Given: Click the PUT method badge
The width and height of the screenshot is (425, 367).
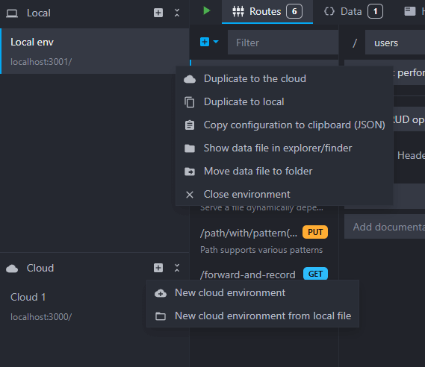Looking at the screenshot, I should click(315, 232).
